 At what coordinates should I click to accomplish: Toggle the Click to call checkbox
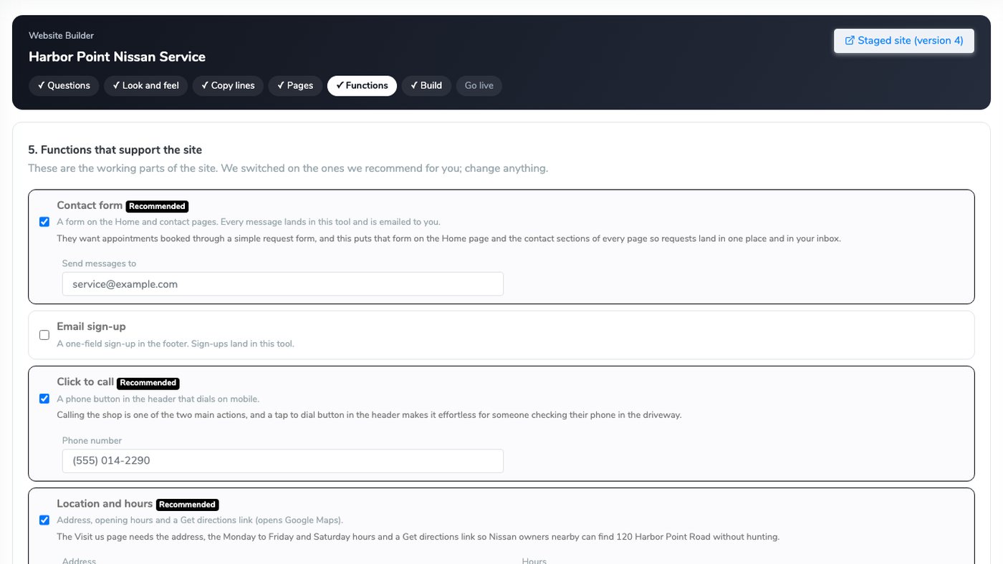coord(44,399)
